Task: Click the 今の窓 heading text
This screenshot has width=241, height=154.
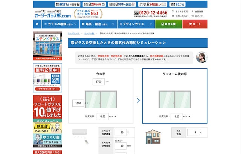Action: (x=101, y=74)
